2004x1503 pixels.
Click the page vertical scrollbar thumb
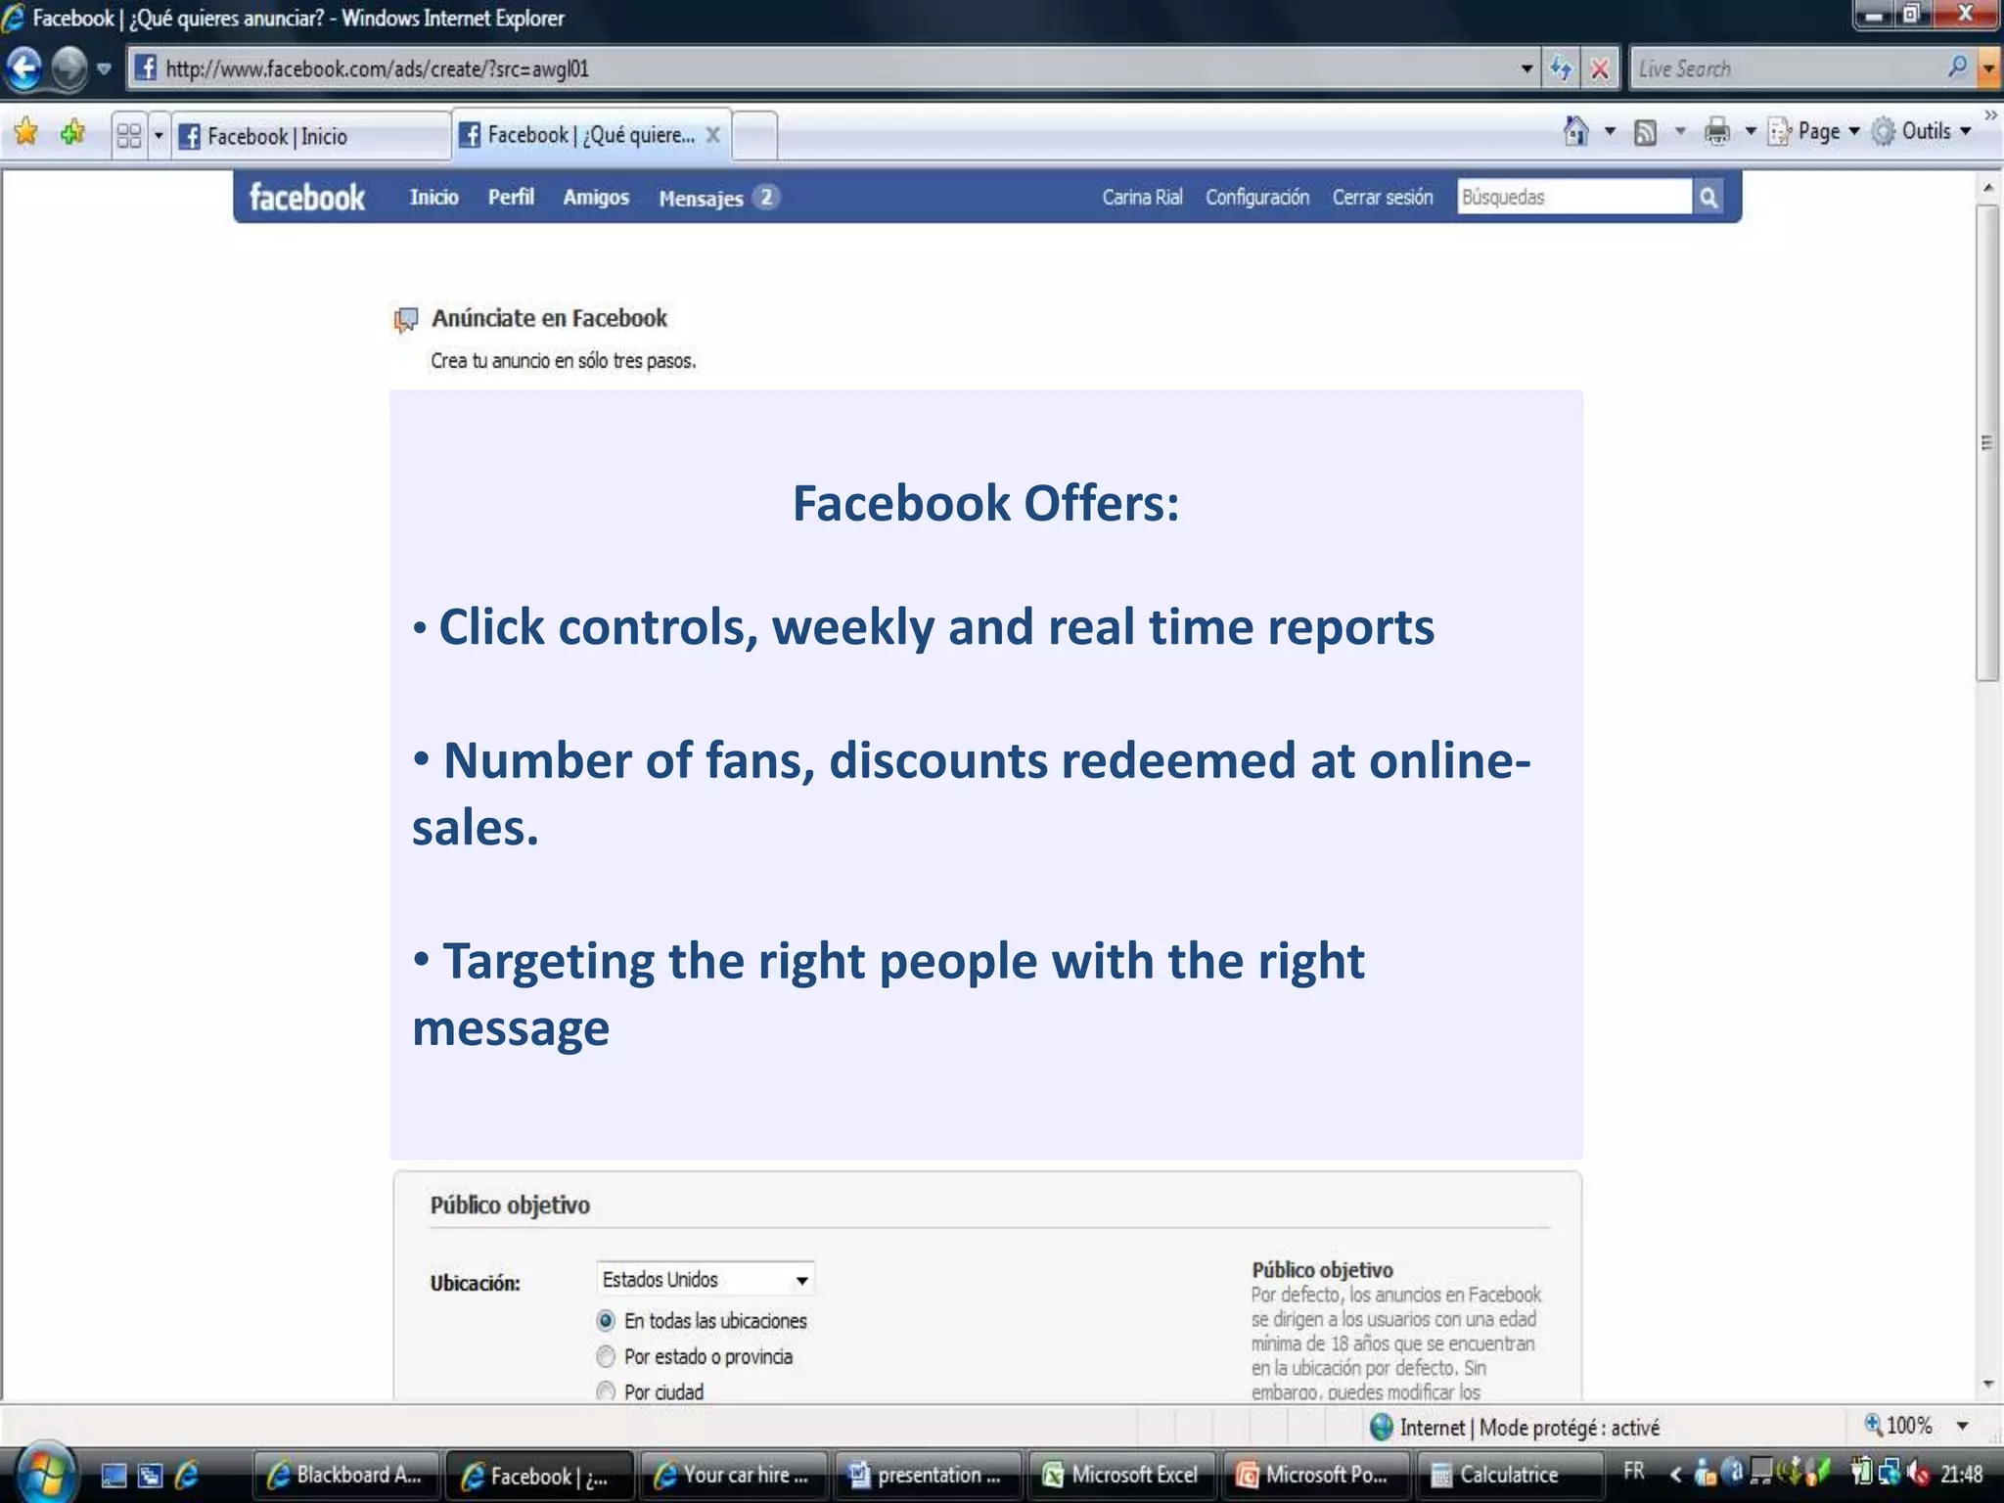tap(1987, 443)
